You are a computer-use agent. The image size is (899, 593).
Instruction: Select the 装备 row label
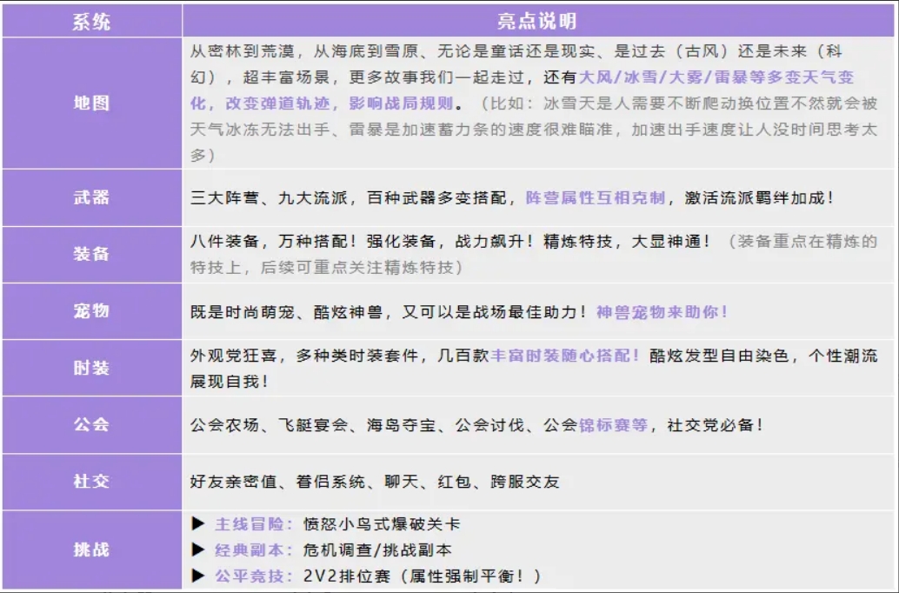[92, 254]
